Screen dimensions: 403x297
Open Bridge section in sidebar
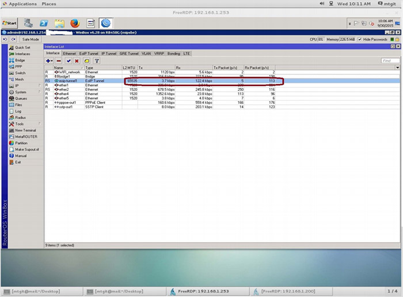pyautogui.click(x=20, y=60)
